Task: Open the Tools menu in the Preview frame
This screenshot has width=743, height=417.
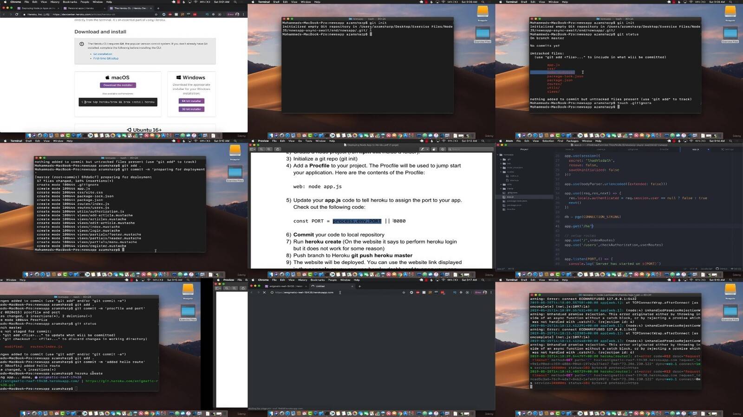Action: pyautogui.click(x=309, y=141)
